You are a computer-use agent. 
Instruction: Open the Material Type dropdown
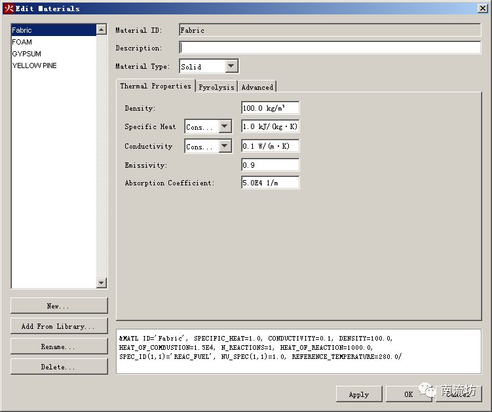point(231,66)
